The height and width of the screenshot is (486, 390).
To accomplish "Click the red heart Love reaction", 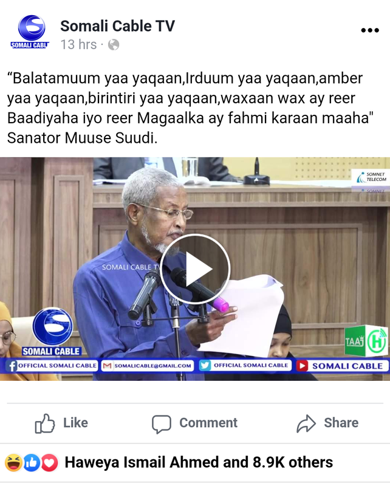I will coord(50,463).
